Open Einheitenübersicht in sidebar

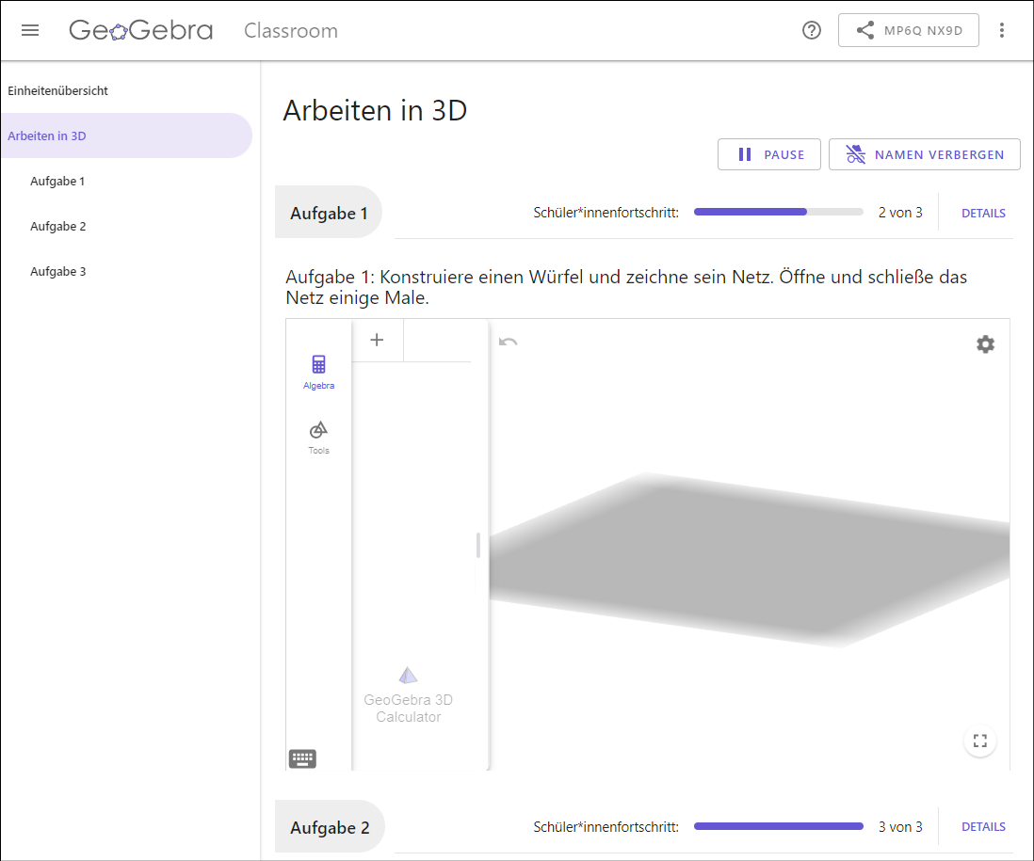pyautogui.click(x=58, y=91)
